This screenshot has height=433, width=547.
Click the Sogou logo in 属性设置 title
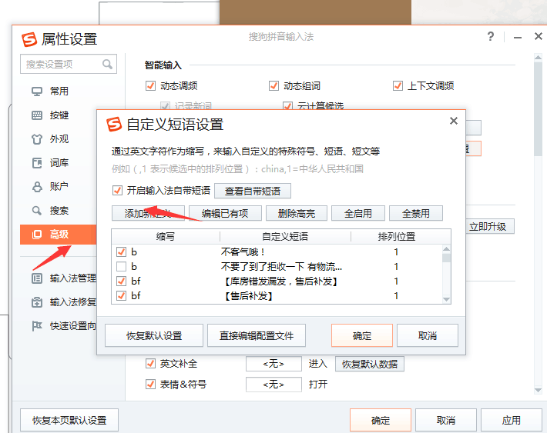(x=29, y=39)
